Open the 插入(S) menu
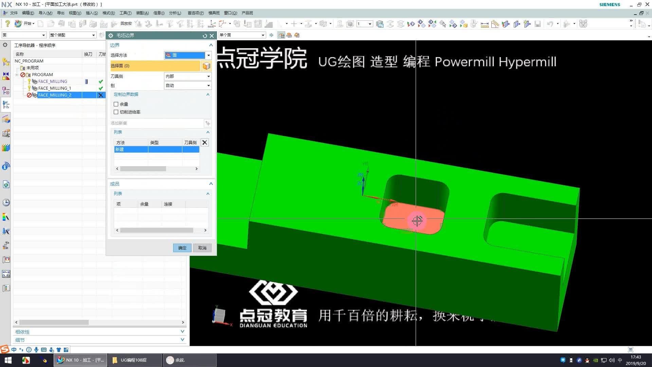652x367 pixels. click(x=92, y=13)
